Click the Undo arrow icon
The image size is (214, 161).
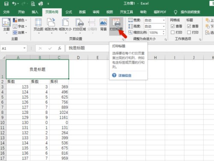click(14, 3)
